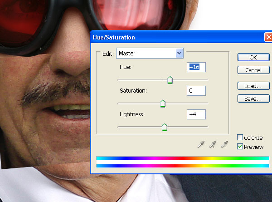The height and width of the screenshot is (202, 272).
Task: Click the Save... button
Action: coord(253,99)
